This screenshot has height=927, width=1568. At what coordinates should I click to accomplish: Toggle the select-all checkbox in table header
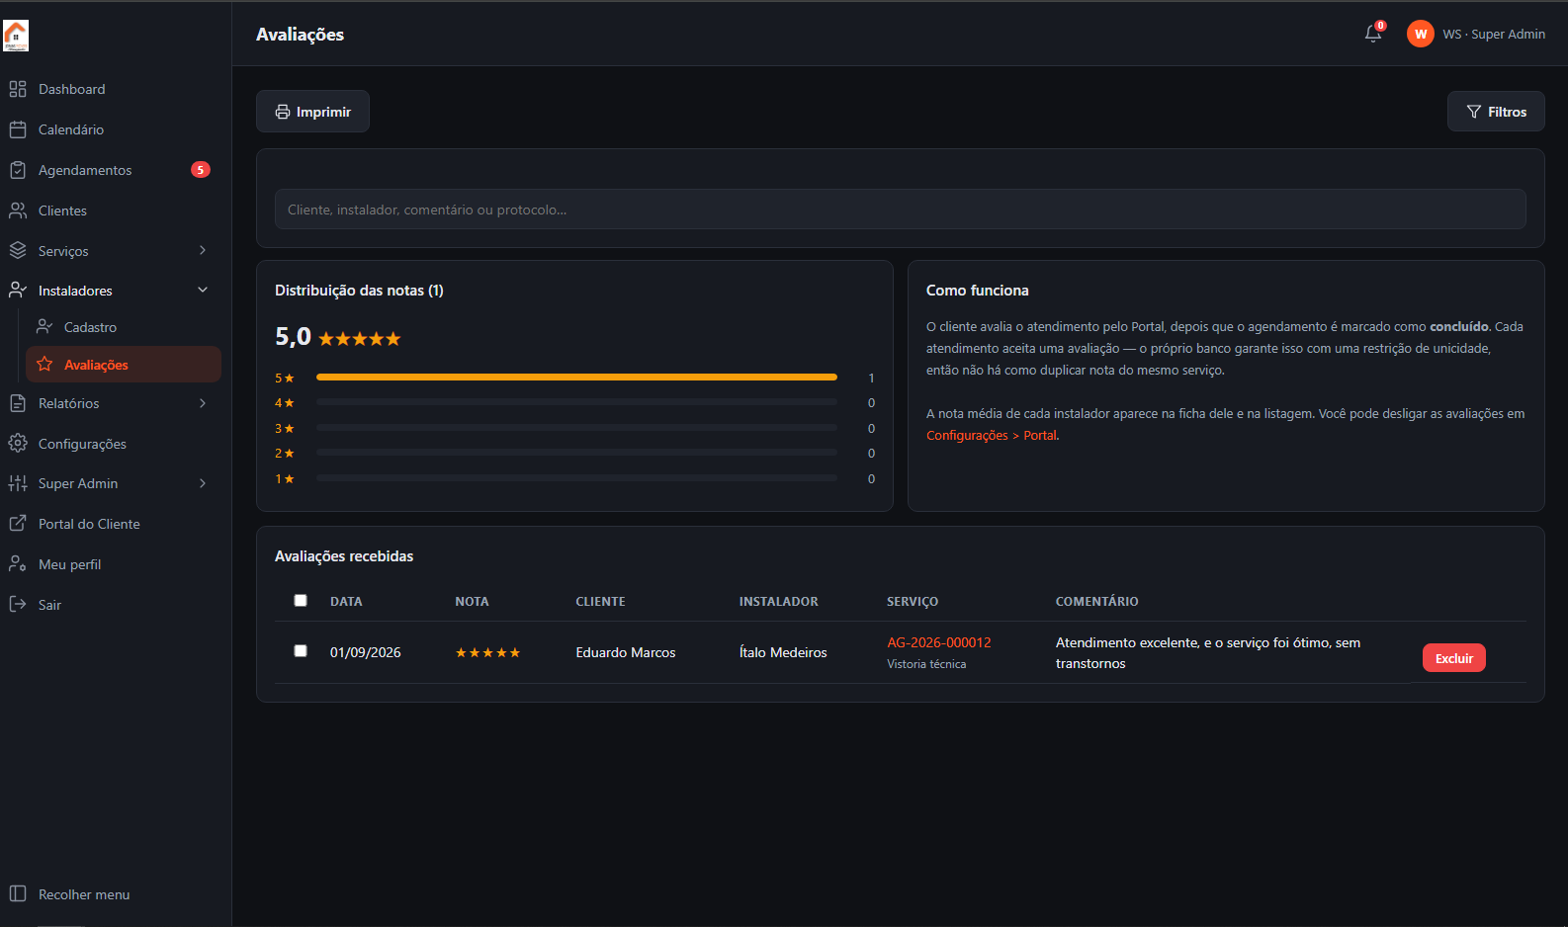pyautogui.click(x=301, y=600)
